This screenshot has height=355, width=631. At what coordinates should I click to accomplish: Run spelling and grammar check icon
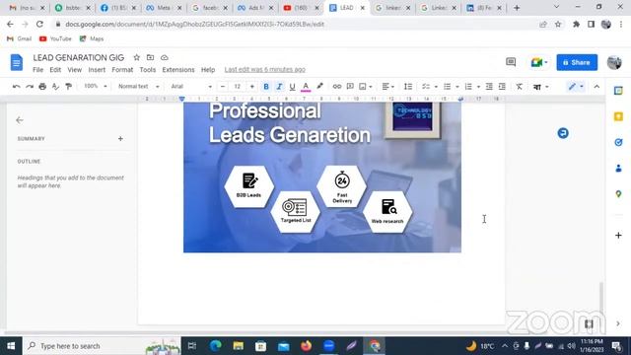55,87
